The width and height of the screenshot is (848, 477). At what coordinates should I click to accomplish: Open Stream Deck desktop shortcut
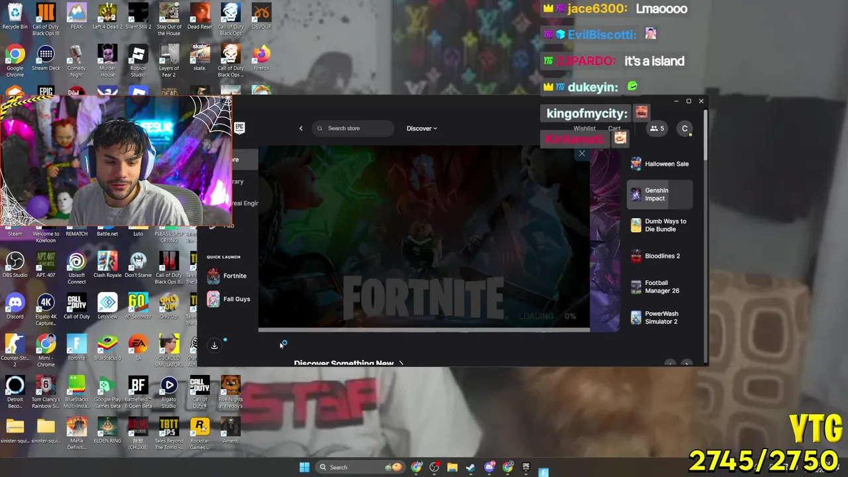(46, 58)
